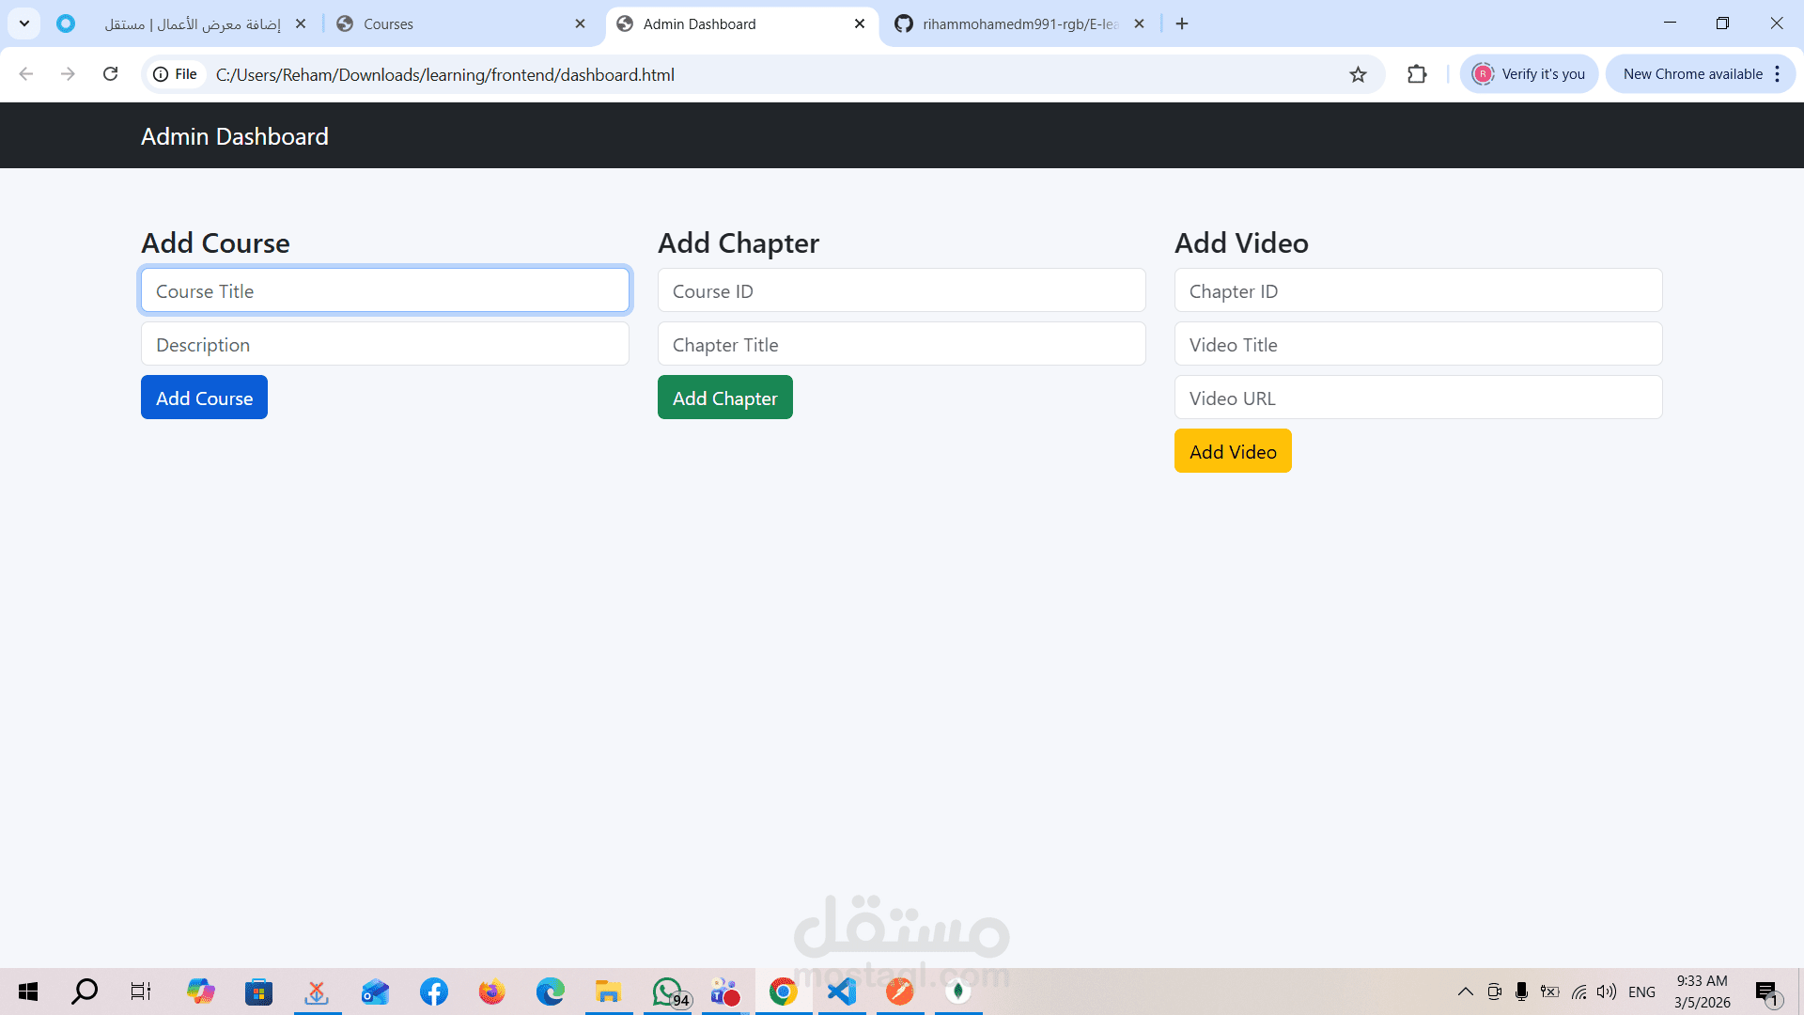Screen dimensions: 1804x1015
Task: Click the green Add Chapter button
Action: (x=724, y=398)
